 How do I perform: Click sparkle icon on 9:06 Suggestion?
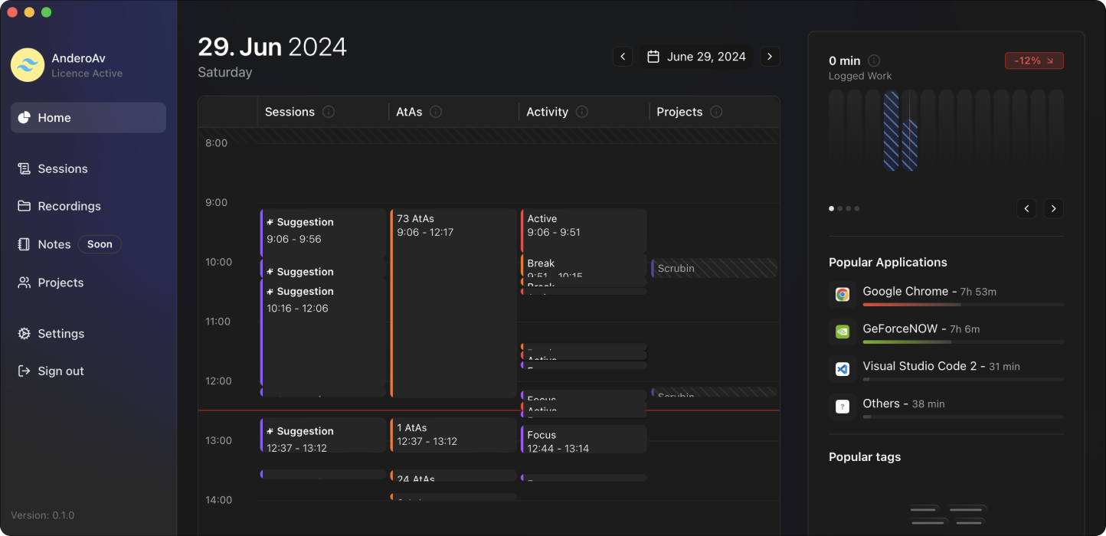(x=270, y=222)
